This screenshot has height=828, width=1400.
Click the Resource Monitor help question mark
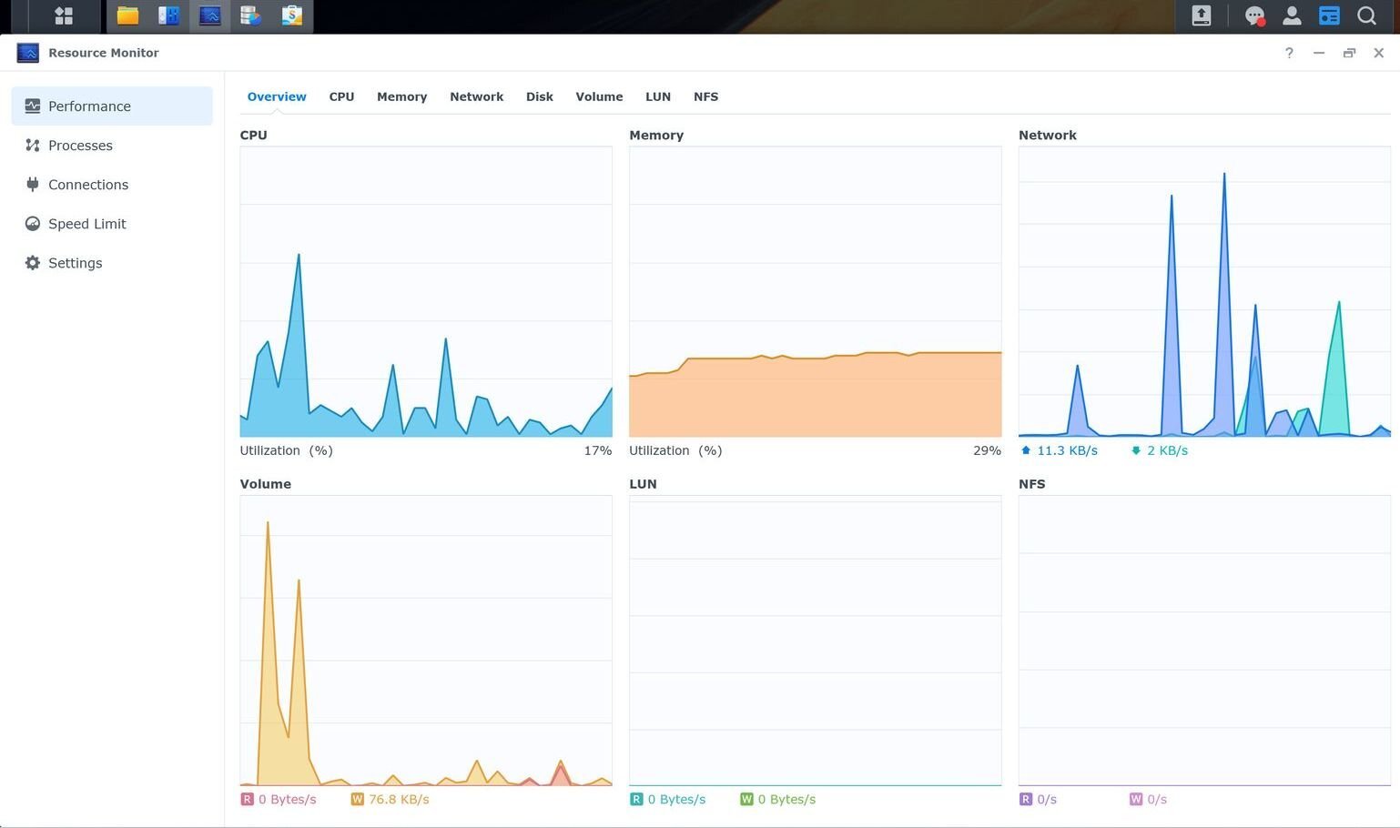[x=1289, y=53]
